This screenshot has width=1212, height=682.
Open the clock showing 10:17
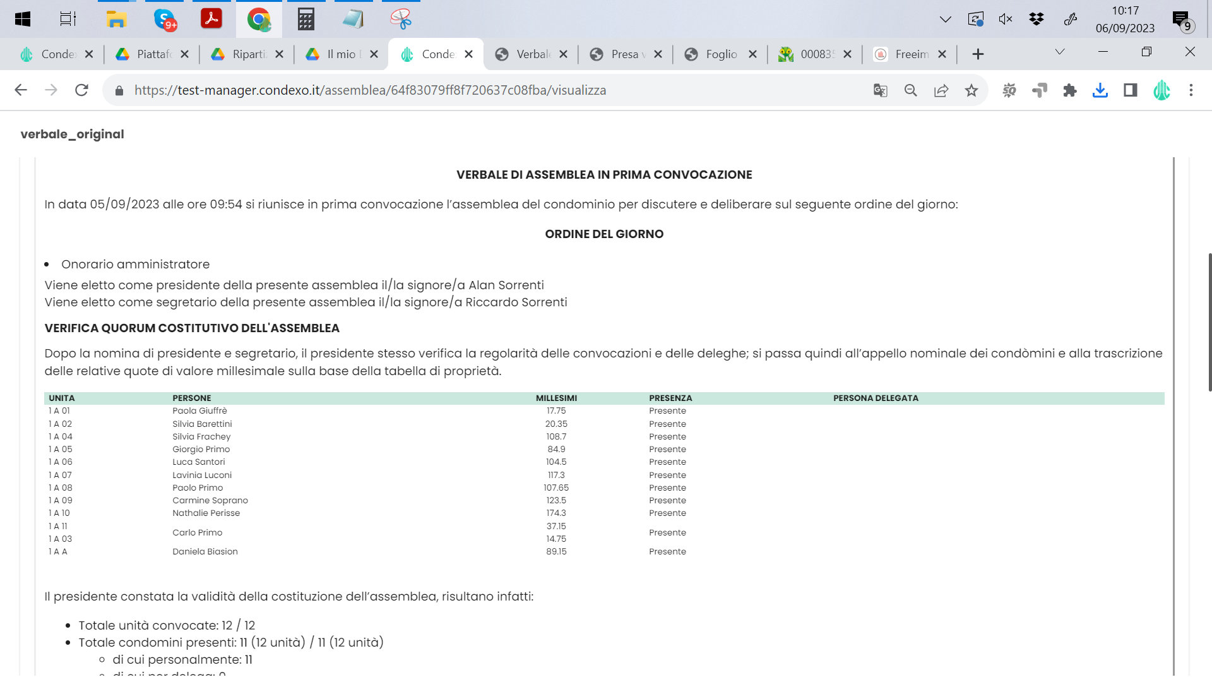(1125, 19)
